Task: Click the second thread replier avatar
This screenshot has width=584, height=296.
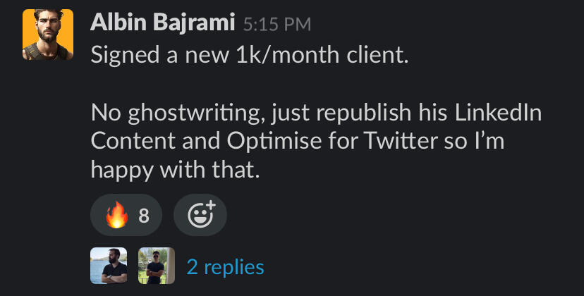Action: pos(157,266)
